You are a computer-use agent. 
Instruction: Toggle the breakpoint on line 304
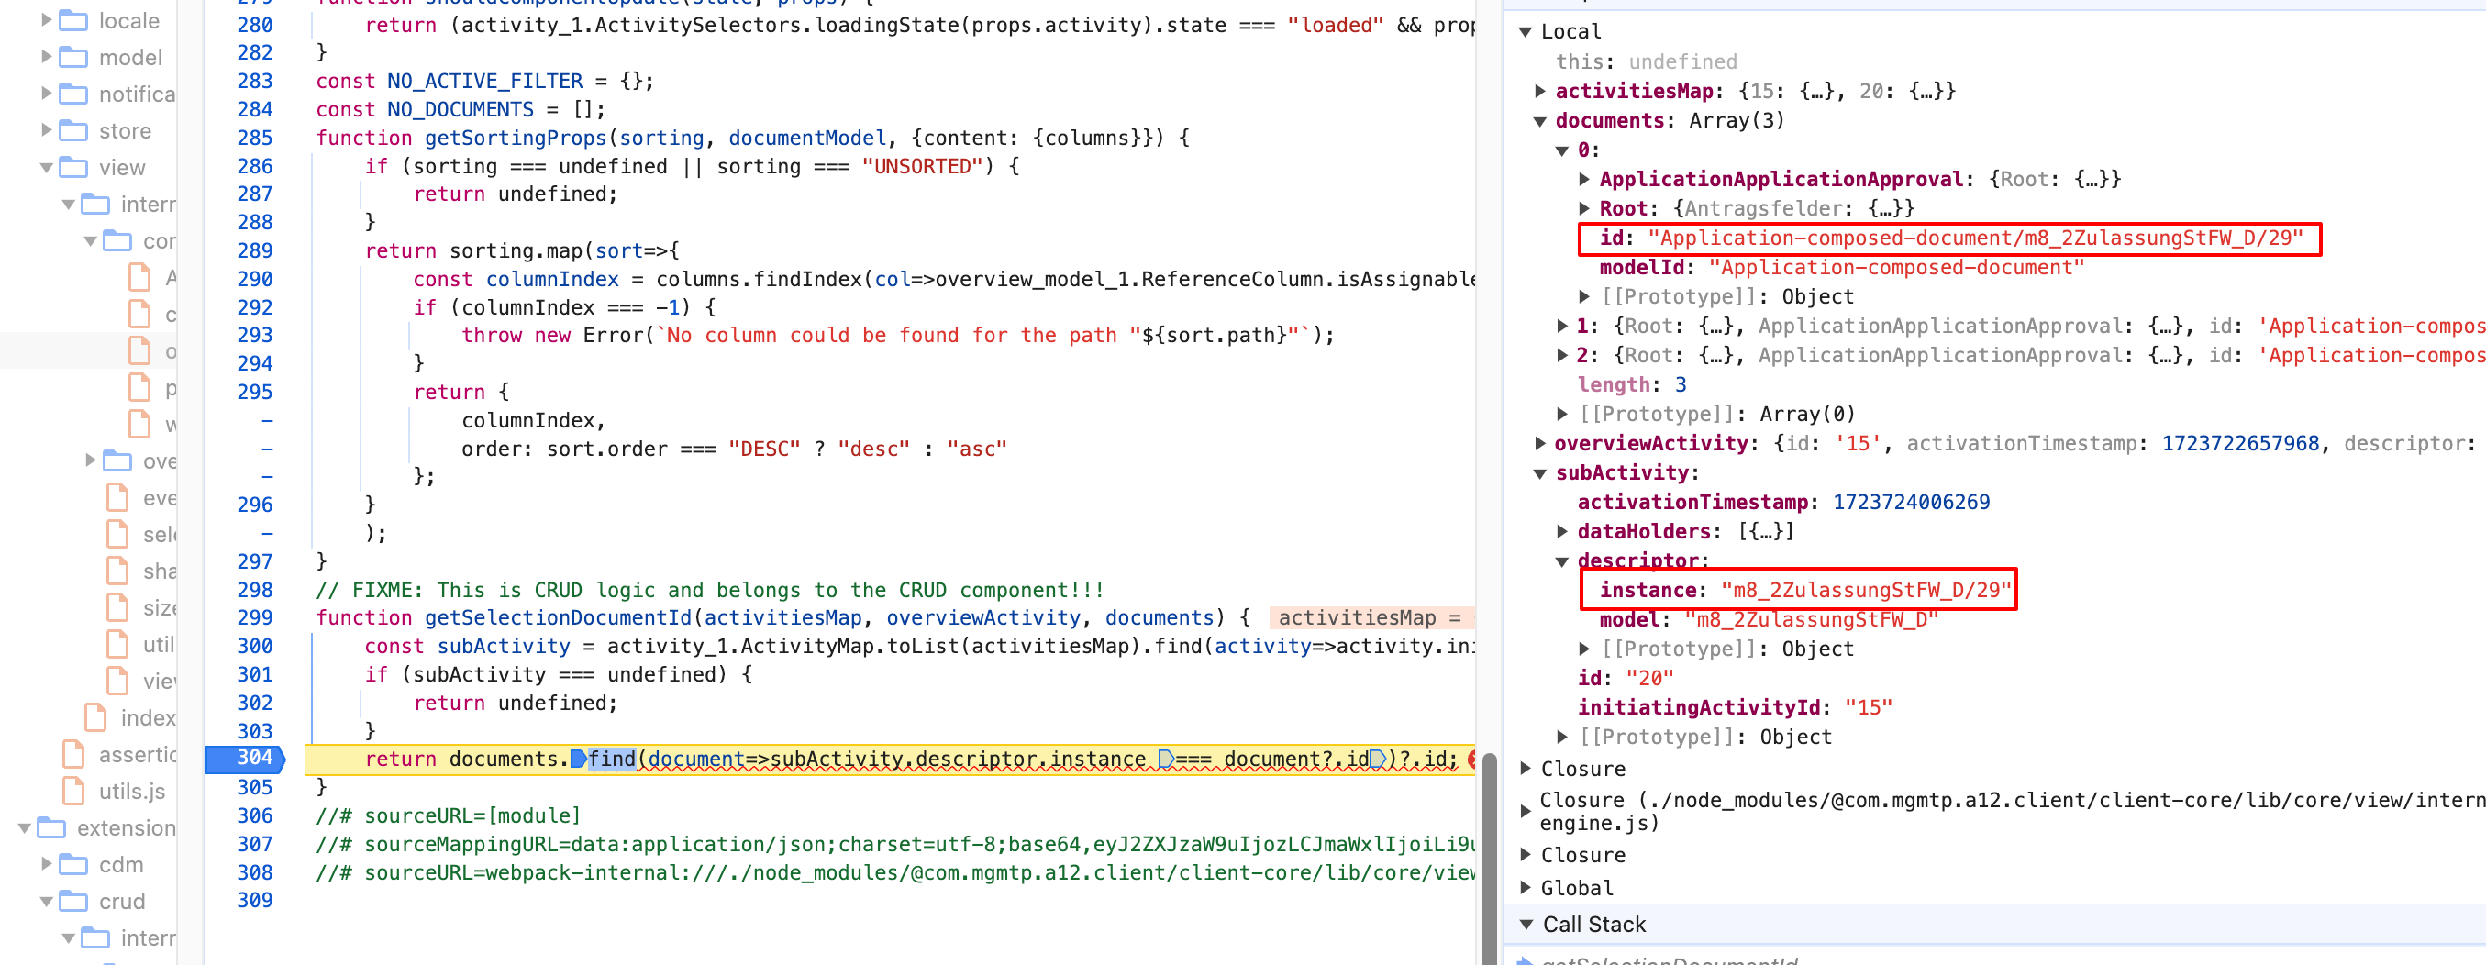246,759
